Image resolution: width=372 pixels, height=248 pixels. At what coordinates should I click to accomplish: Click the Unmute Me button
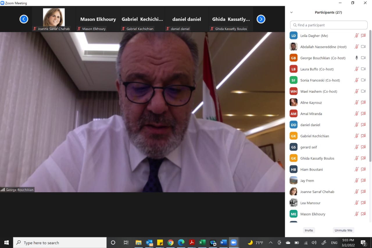(x=343, y=230)
